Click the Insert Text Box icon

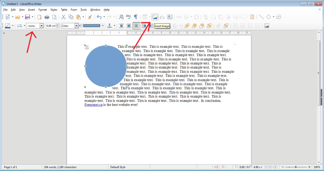(x=170, y=17)
